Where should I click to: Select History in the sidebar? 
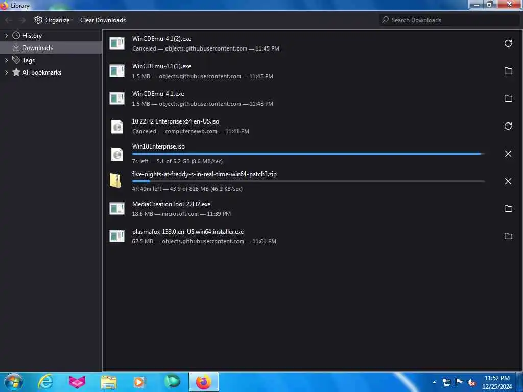tap(51, 35)
